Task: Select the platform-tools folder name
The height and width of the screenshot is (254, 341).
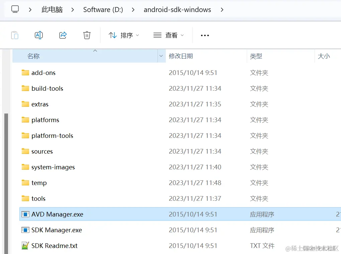Action: (52, 136)
